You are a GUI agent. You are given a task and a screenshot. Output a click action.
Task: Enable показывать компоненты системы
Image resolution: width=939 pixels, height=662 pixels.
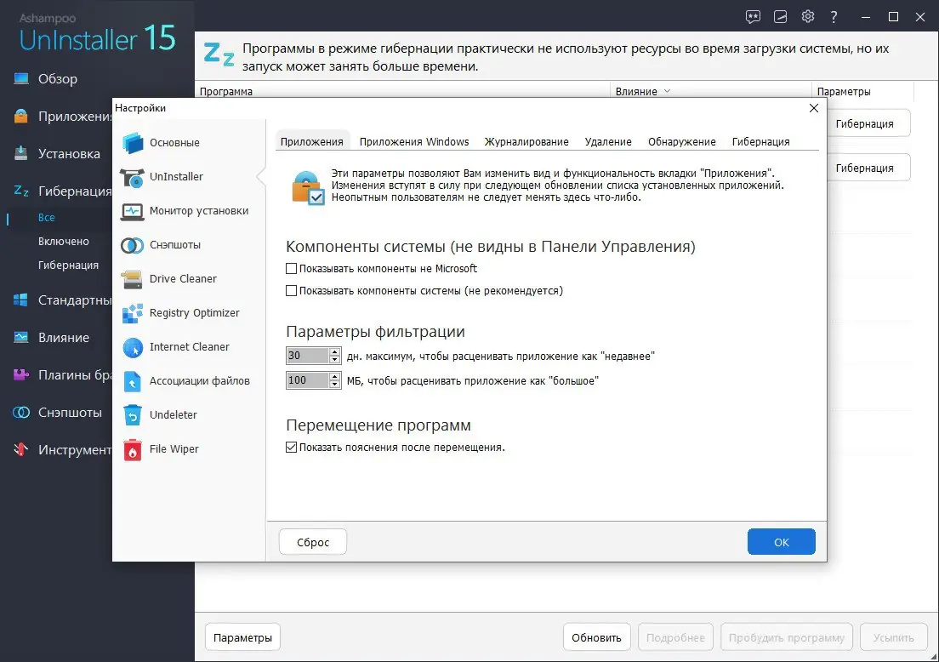pos(292,289)
